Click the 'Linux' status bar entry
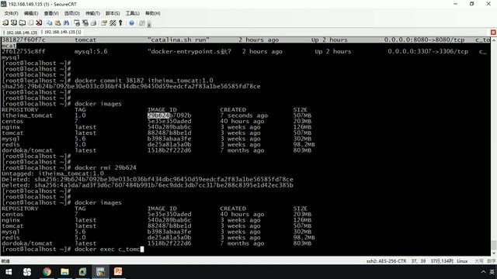Image resolution: width=497 pixels, height=279 pixels. tap(462, 261)
